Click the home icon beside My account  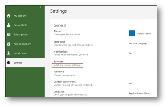(x=9, y=16)
